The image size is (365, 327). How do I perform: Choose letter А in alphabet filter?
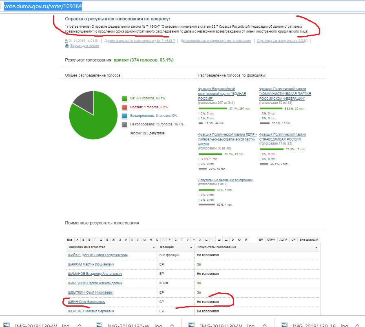click(77, 240)
